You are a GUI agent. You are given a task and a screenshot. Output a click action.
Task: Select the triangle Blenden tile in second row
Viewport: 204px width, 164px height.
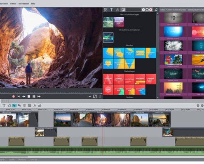[x=129, y=64]
